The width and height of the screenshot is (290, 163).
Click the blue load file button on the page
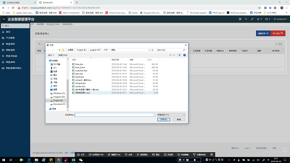(263, 33)
